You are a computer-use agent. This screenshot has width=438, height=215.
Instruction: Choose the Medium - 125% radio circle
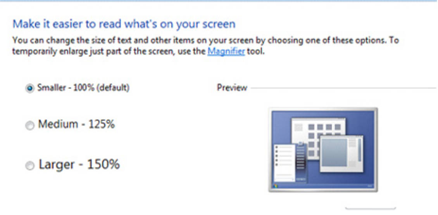[x=29, y=126]
